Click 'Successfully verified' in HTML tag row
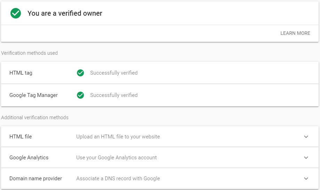The width and height of the screenshot is (320, 190). coord(114,73)
